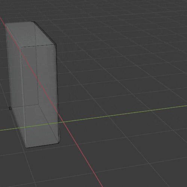This screenshot has height=187, width=187.
Task: Click the top rear right corner of the box
Action: click(x=34, y=22)
